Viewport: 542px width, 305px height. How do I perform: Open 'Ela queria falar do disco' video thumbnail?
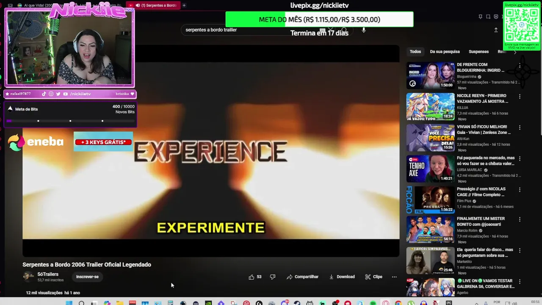(430, 261)
